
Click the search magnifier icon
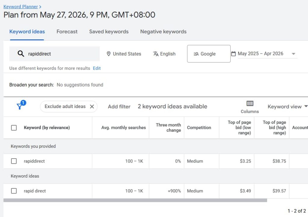[21, 54]
